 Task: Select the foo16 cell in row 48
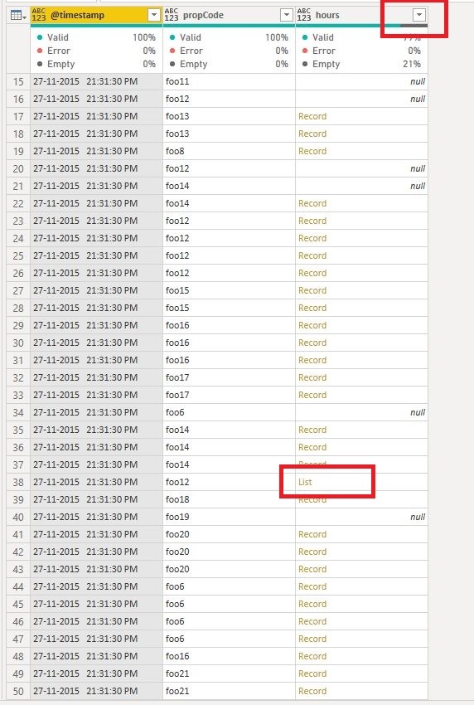pos(229,656)
